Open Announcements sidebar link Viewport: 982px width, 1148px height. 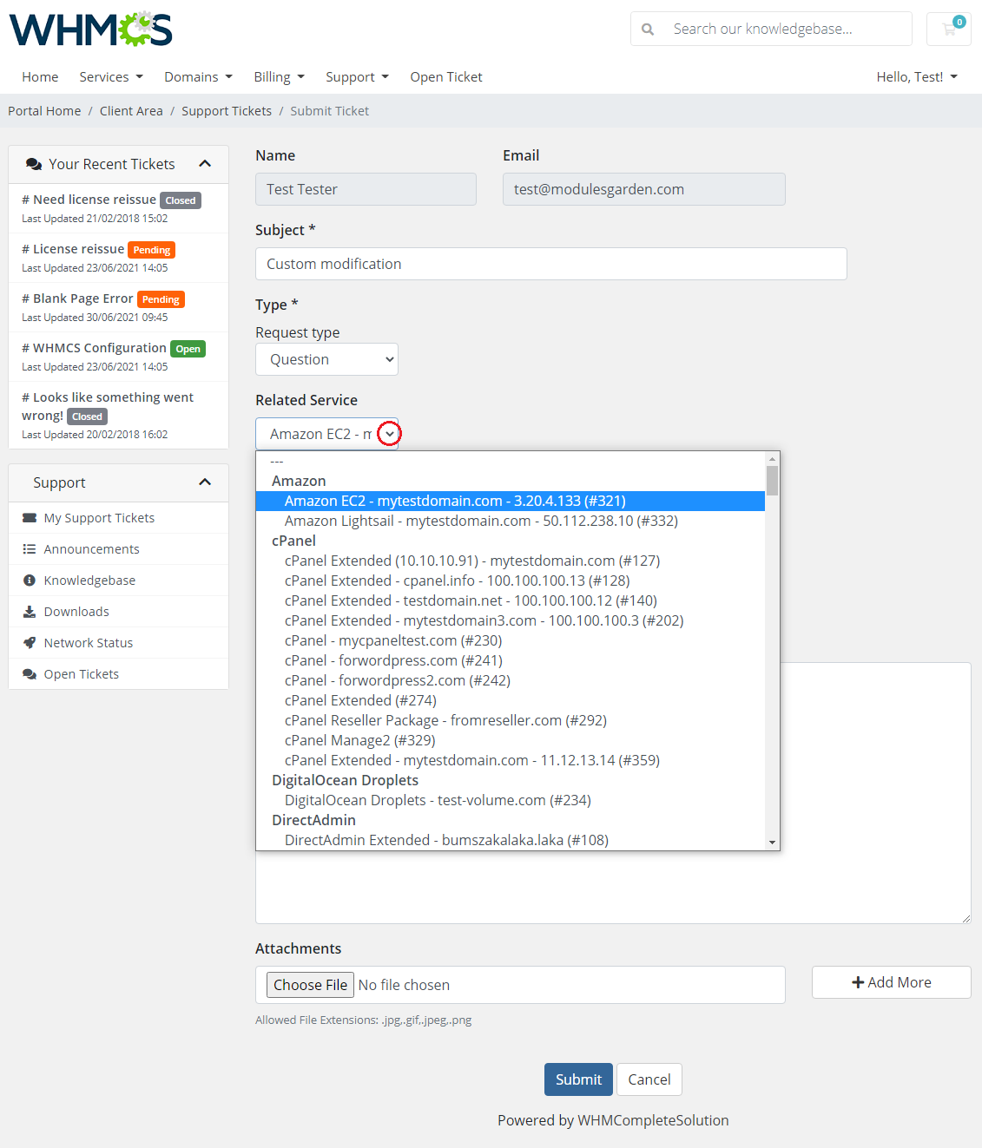click(x=119, y=549)
